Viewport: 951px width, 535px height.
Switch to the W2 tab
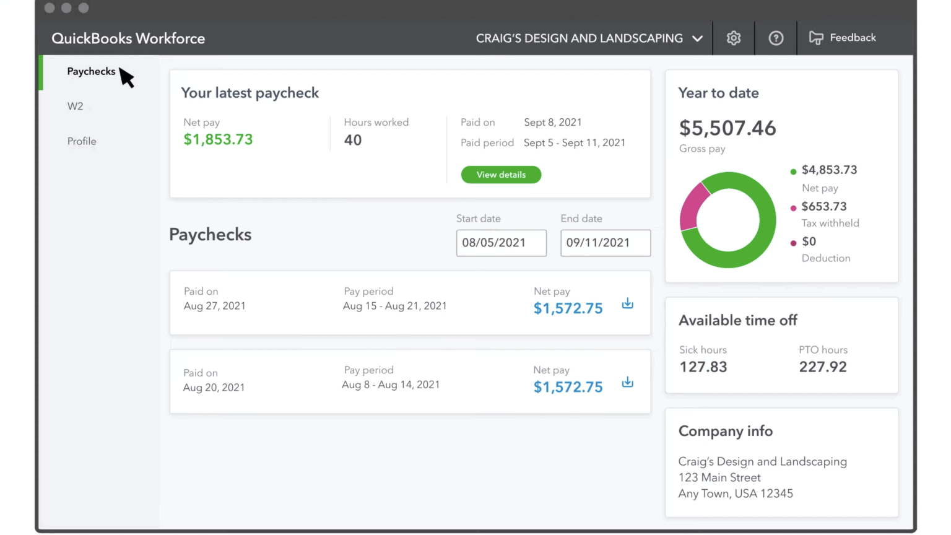coord(75,106)
